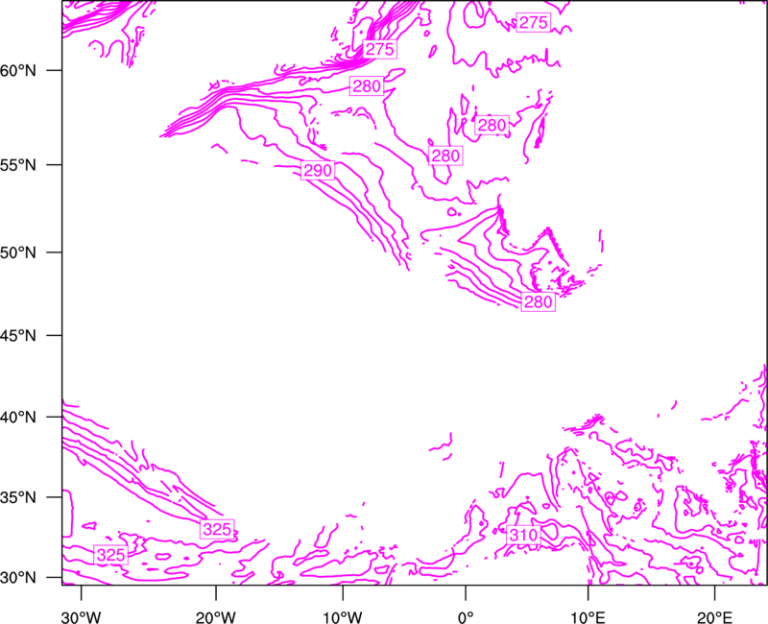This screenshot has height=624, width=768.
Task: Select the 275 contour label near 61°N
Action: click(380, 49)
